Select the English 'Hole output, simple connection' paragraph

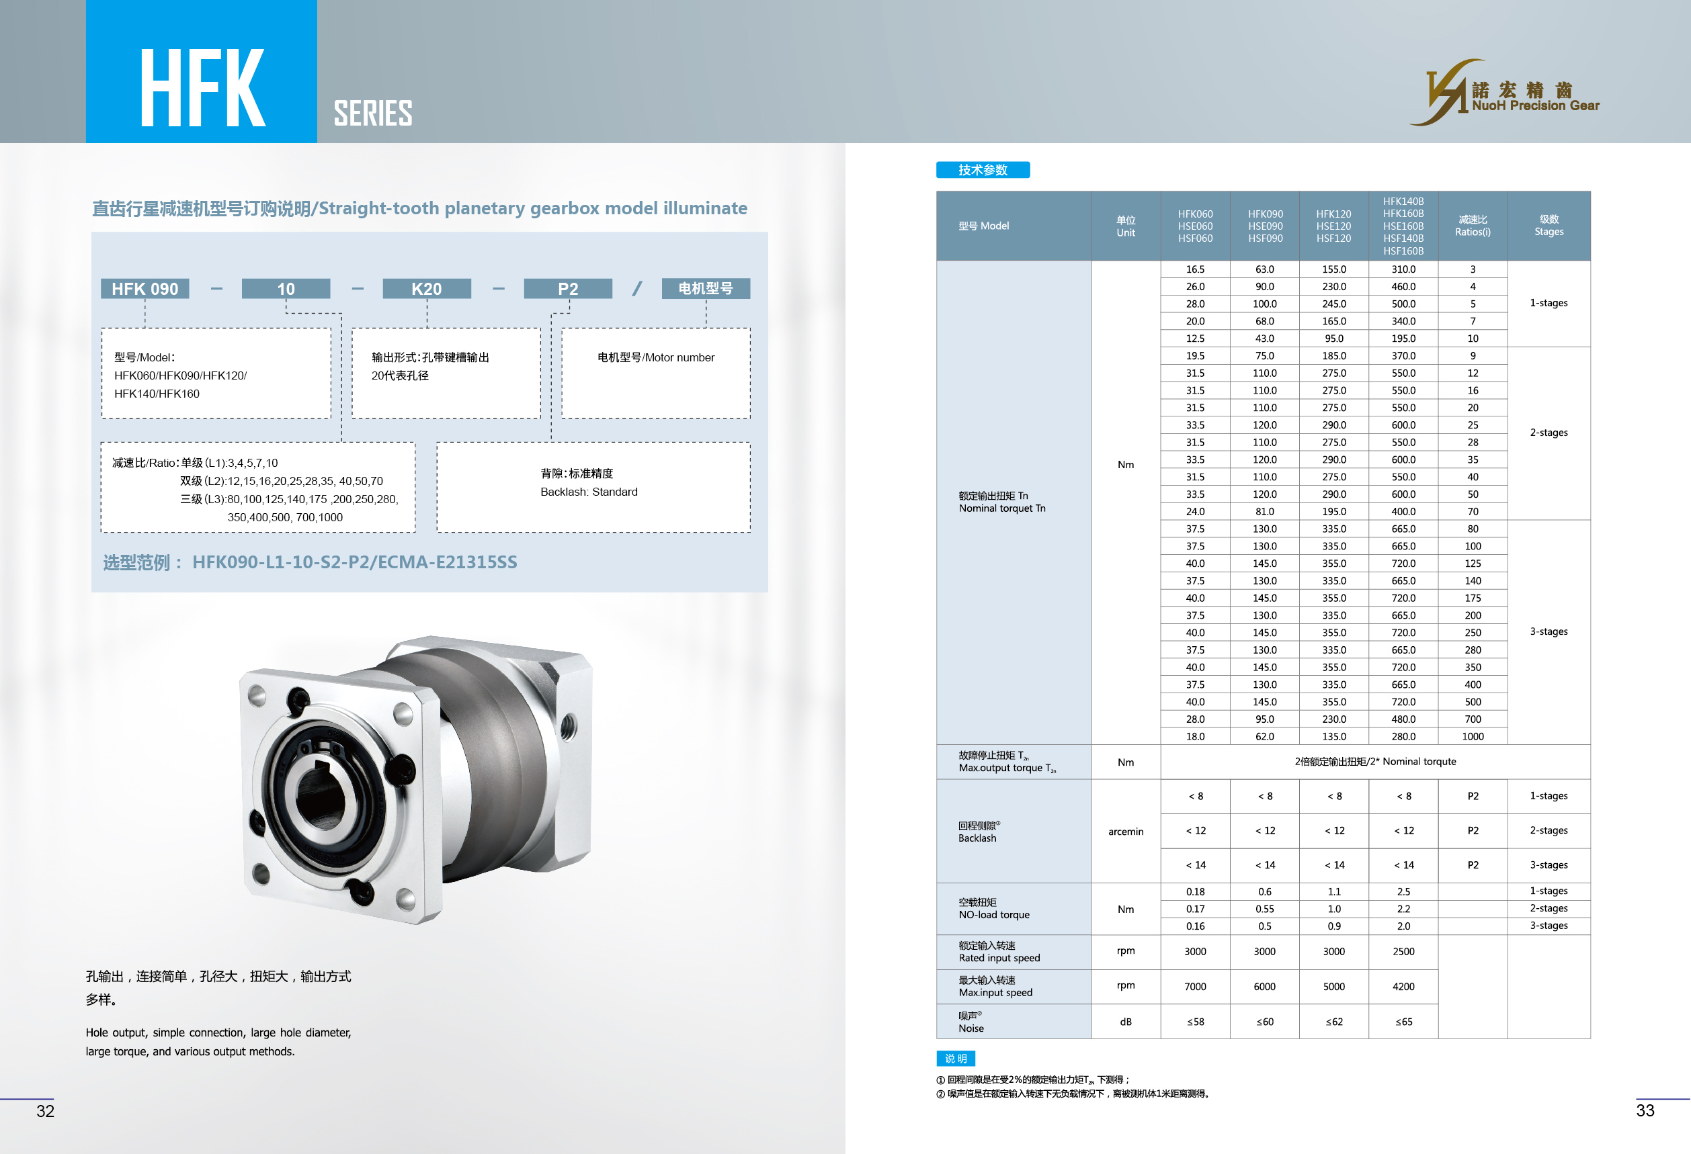coord(218,1042)
